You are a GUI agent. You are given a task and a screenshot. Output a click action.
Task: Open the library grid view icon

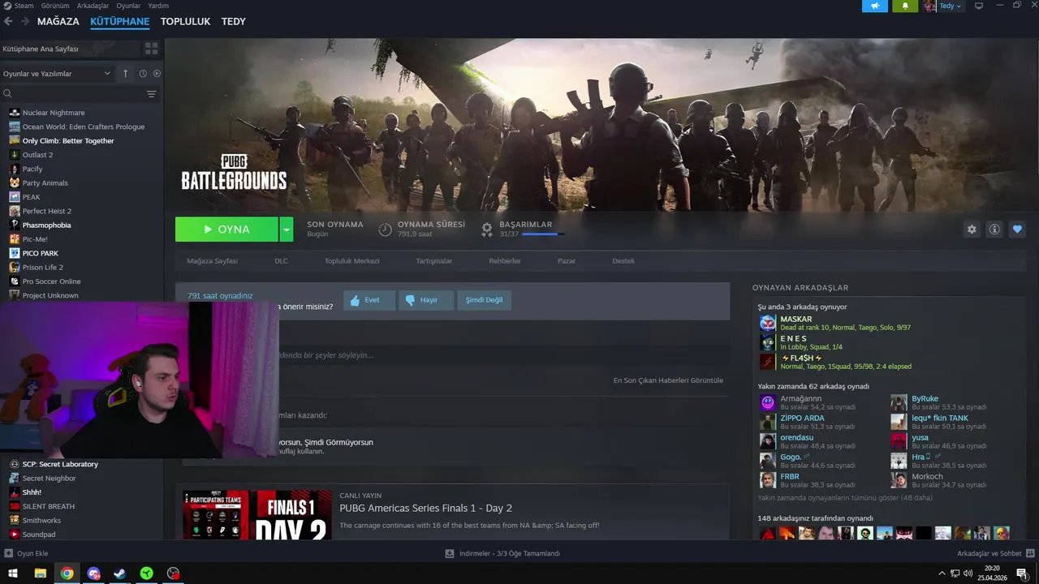coord(151,49)
